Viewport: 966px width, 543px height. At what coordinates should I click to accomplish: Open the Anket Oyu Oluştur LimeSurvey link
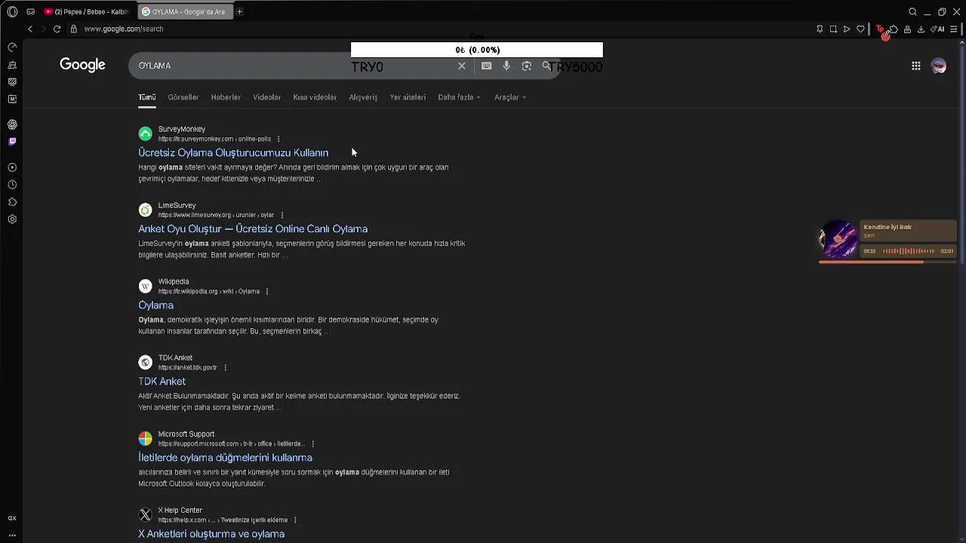pyautogui.click(x=253, y=229)
